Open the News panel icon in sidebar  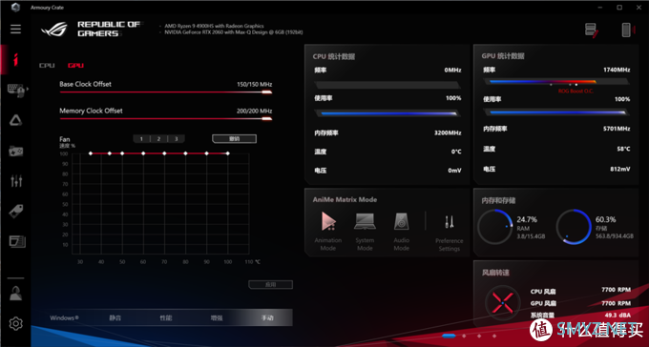tap(17, 241)
